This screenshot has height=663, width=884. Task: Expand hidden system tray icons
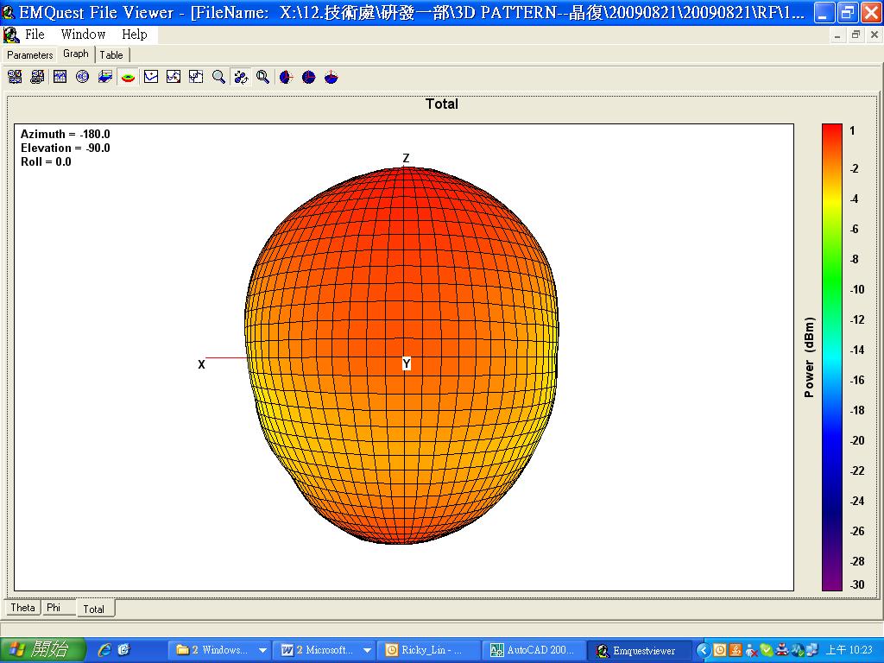[703, 650]
